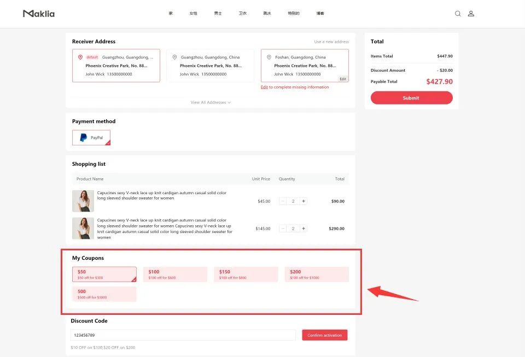Click location pin on Foshan address
The width and height of the screenshot is (525, 357).
[269, 57]
